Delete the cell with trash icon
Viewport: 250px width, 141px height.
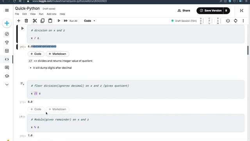coord(26,21)
